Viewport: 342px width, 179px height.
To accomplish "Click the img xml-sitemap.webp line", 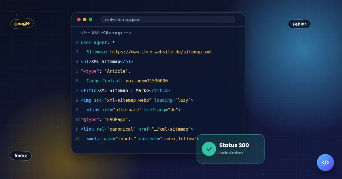I will point(137,100).
